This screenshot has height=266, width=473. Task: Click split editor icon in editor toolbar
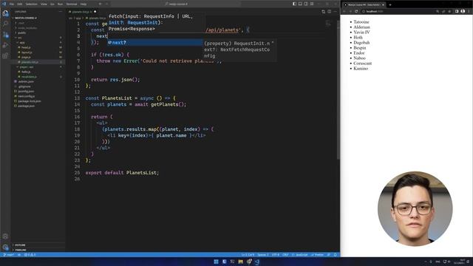[330, 12]
